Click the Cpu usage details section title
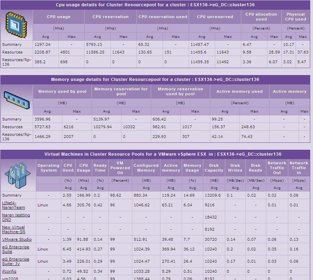The height and width of the screenshot is (280, 313). coord(155,5)
